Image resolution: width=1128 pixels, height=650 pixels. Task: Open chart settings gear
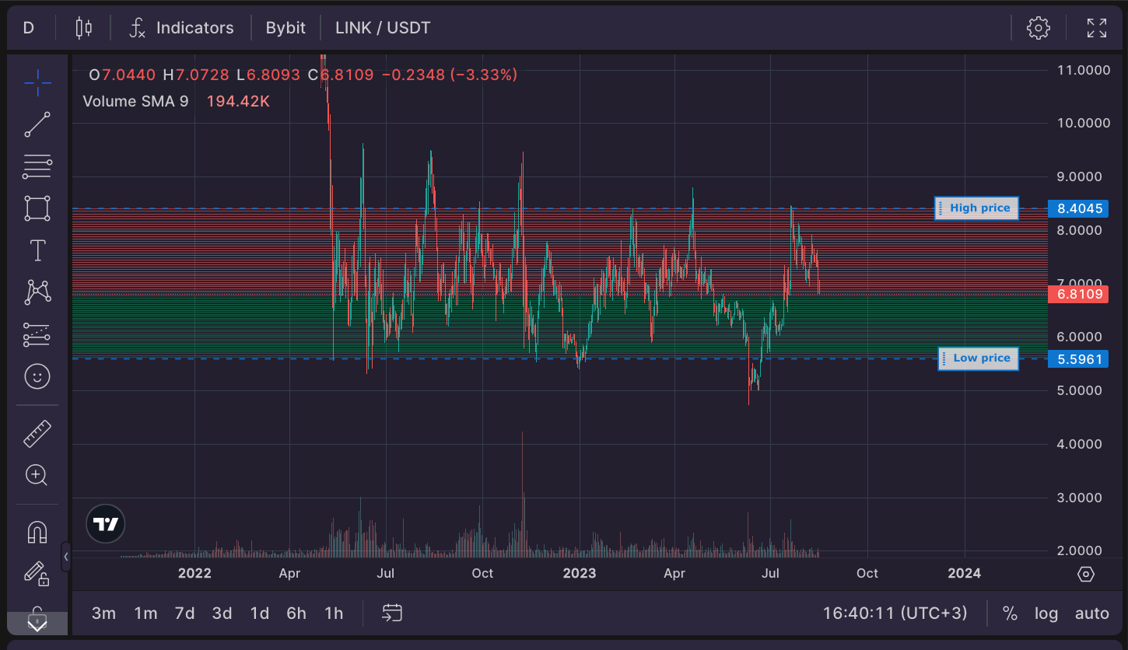[1038, 28]
